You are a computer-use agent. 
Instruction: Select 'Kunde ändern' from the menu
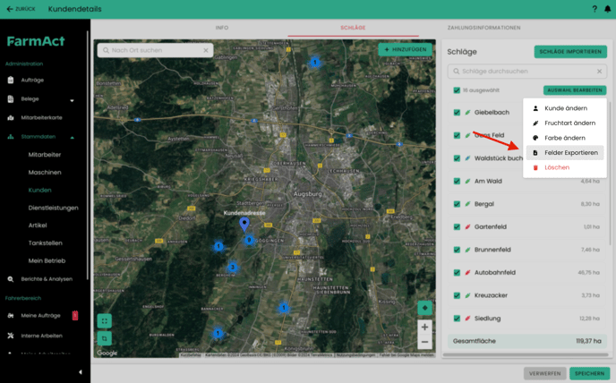tap(565, 108)
